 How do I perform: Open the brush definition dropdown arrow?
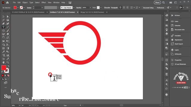(74, 8)
